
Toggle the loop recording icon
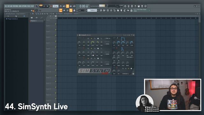click(74, 6)
